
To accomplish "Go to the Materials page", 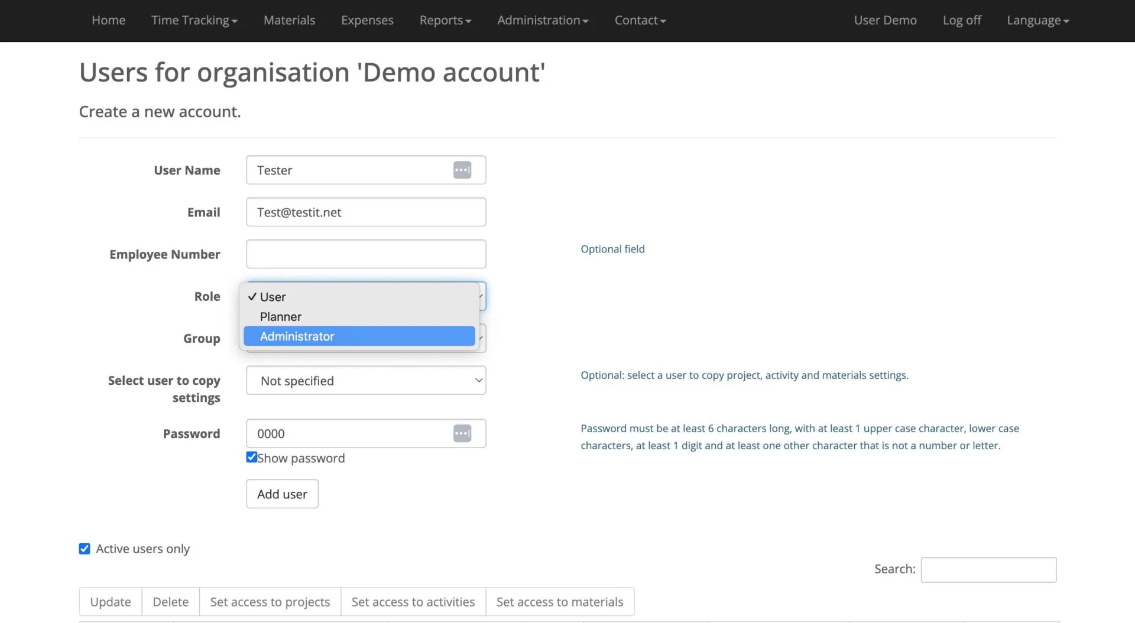I will tap(289, 21).
